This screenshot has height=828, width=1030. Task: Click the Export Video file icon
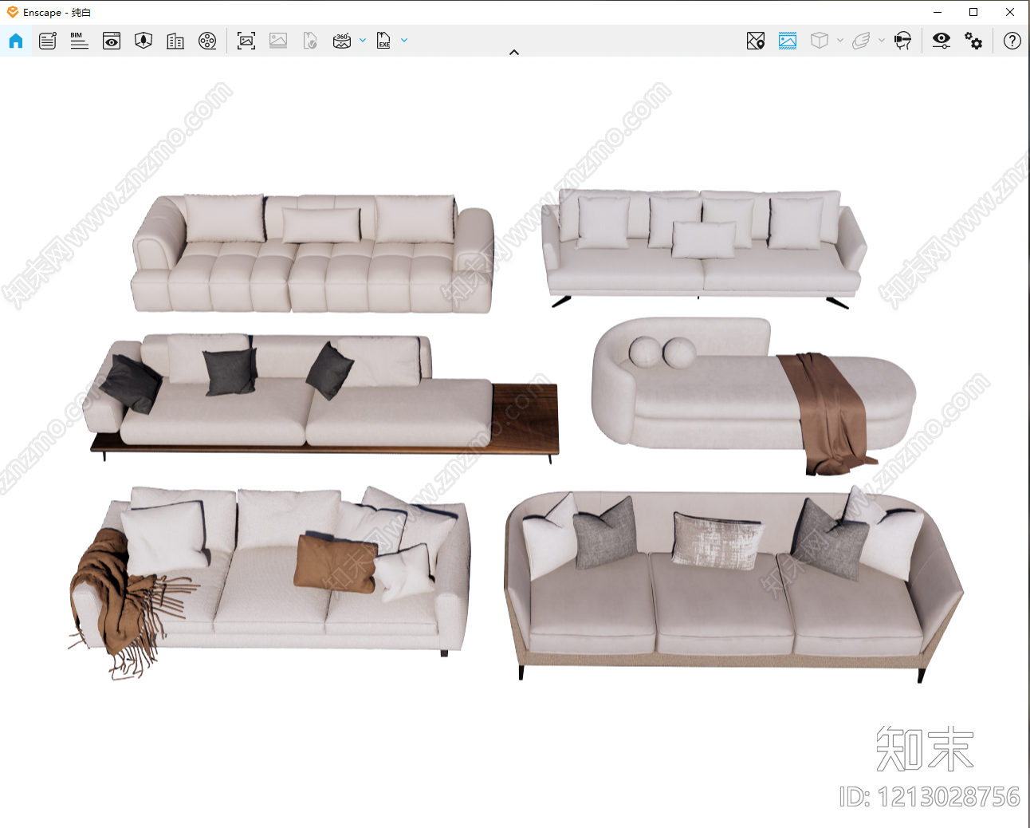(310, 41)
